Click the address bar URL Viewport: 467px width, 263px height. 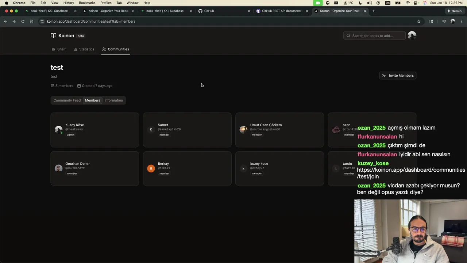[x=91, y=22]
